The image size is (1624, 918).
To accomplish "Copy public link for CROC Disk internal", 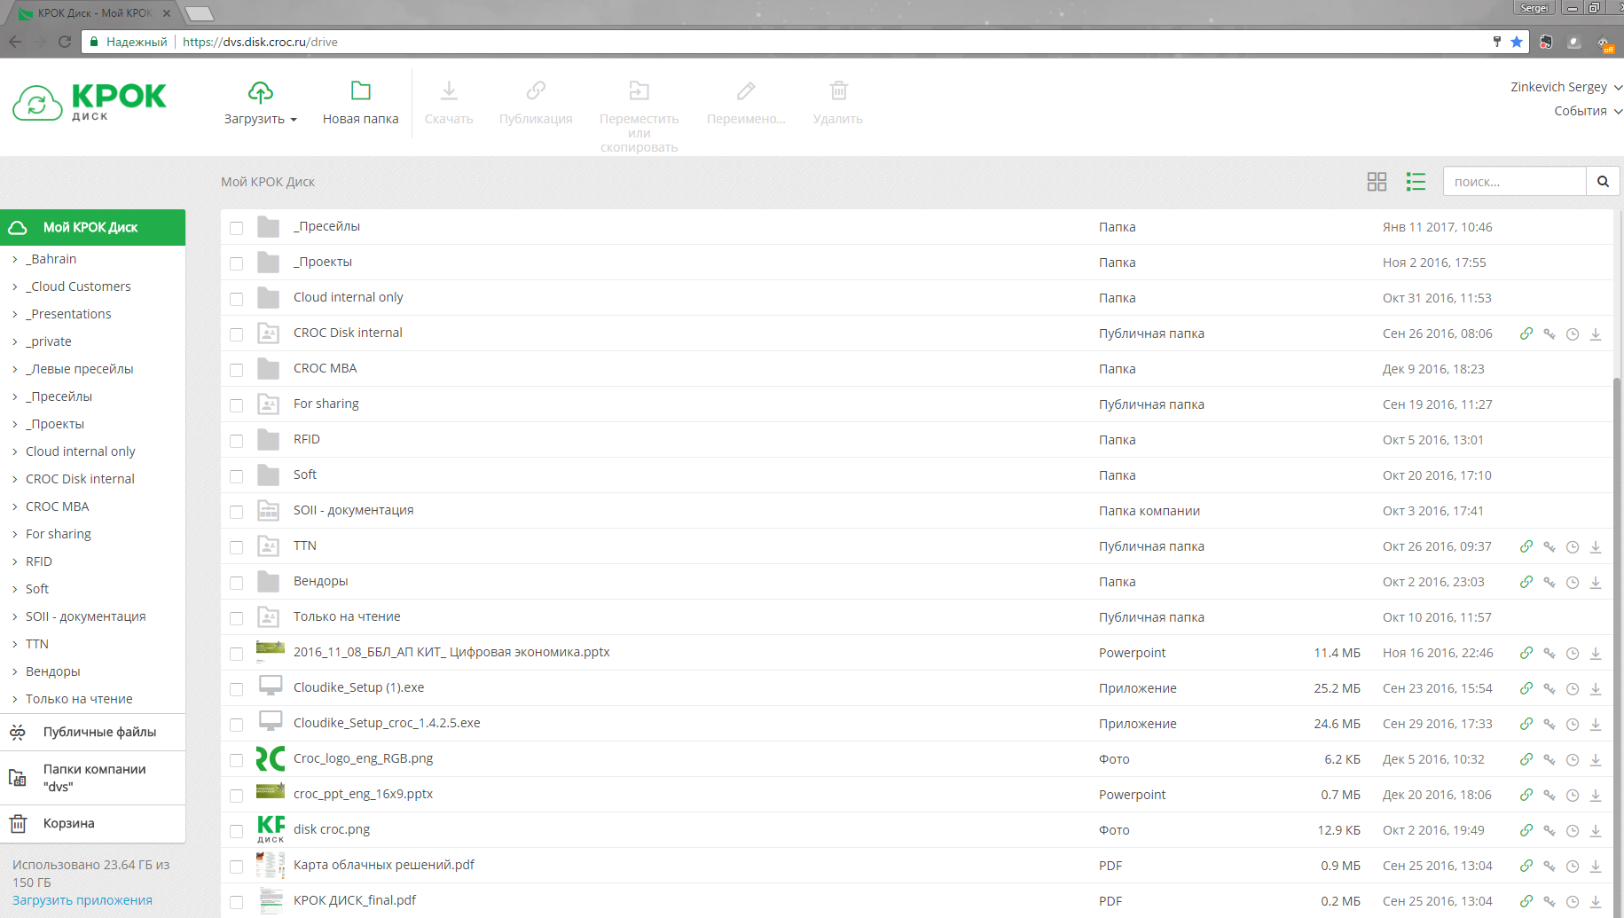I will point(1526,334).
